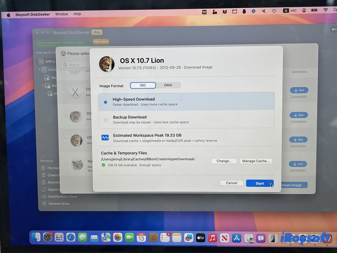Click the Change... cache location button
Viewport: 337px width, 253px height.
pyautogui.click(x=224, y=161)
